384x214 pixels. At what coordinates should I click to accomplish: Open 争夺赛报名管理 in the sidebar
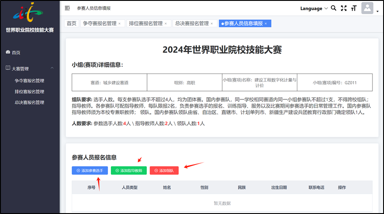click(x=30, y=80)
